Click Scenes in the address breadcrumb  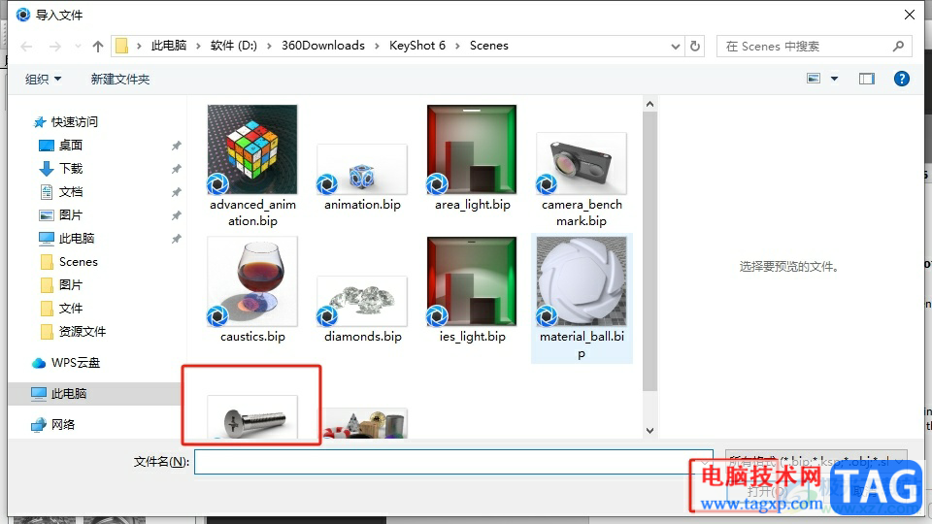488,46
